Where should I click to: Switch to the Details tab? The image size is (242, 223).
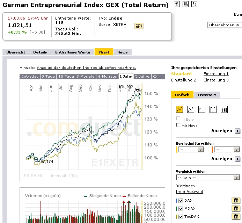click(x=40, y=52)
